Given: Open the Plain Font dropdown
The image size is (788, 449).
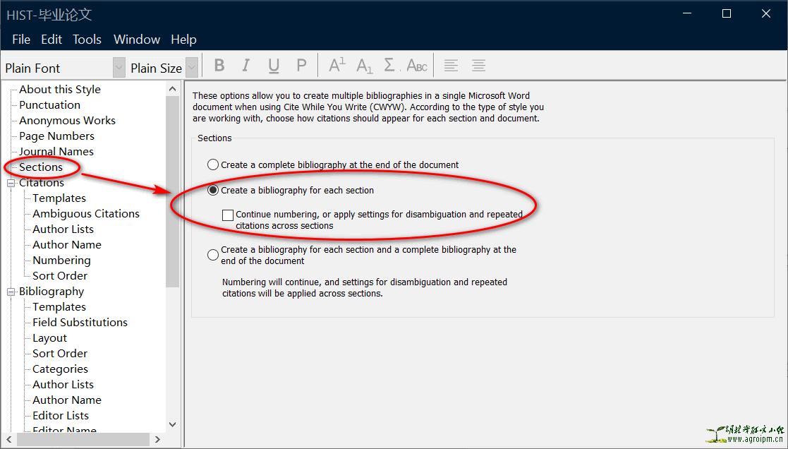Looking at the screenshot, I should click(x=119, y=68).
